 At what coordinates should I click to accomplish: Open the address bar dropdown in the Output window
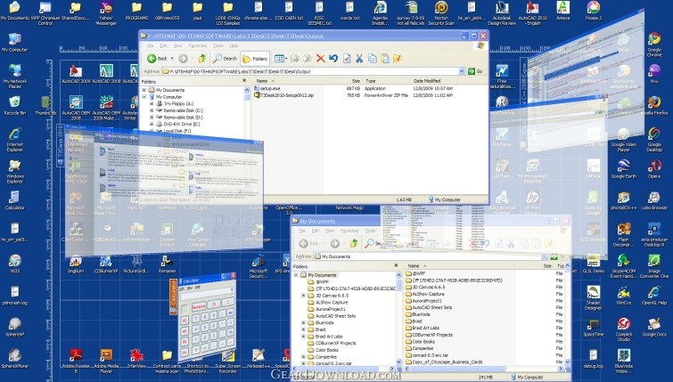tap(462, 71)
